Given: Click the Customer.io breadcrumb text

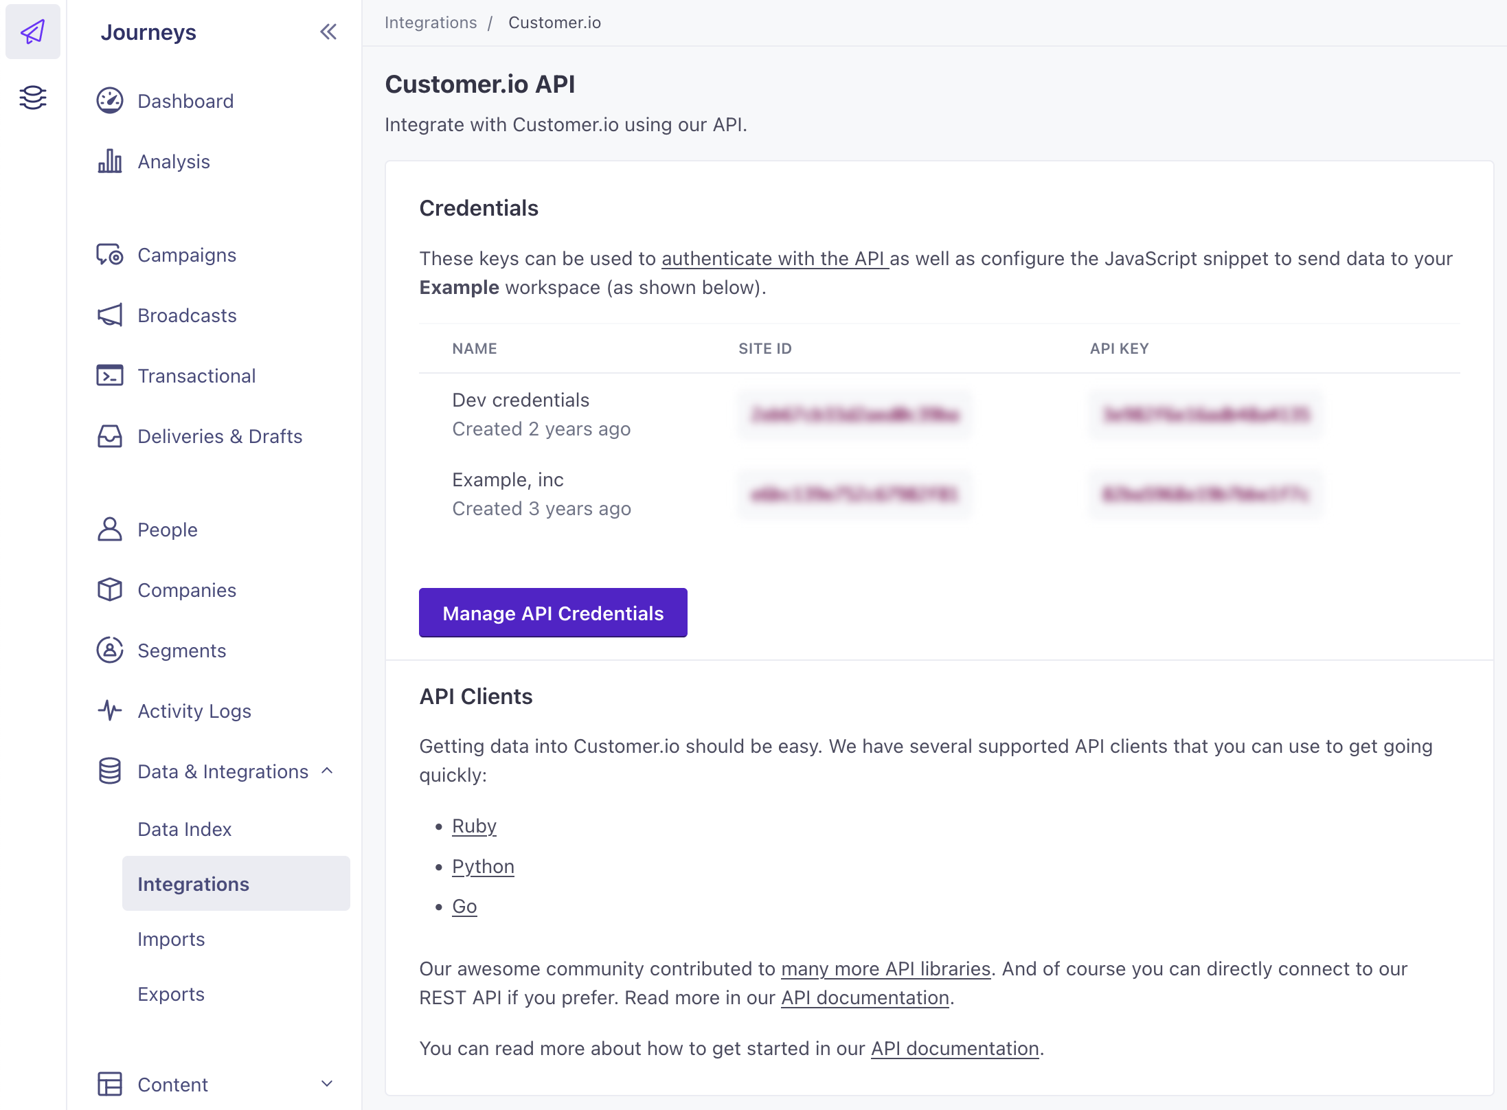Looking at the screenshot, I should pyautogui.click(x=554, y=23).
